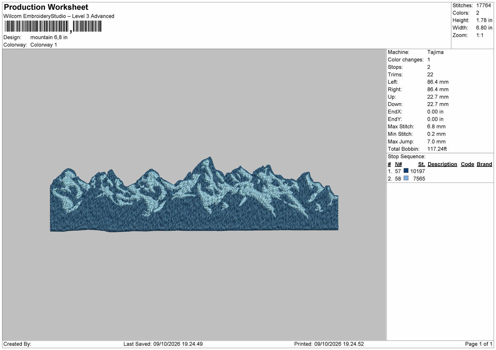Click the 'Description' column header

pyautogui.click(x=442, y=164)
